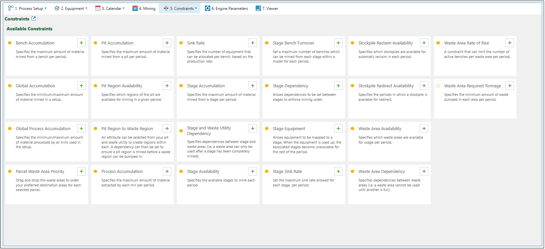Select the Parcel Waste Area Priority card title
This screenshot has height=249, width=545.
point(40,172)
